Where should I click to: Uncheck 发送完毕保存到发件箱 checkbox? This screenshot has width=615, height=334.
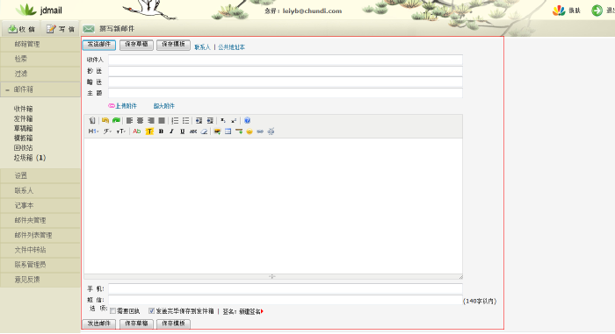tap(151, 311)
